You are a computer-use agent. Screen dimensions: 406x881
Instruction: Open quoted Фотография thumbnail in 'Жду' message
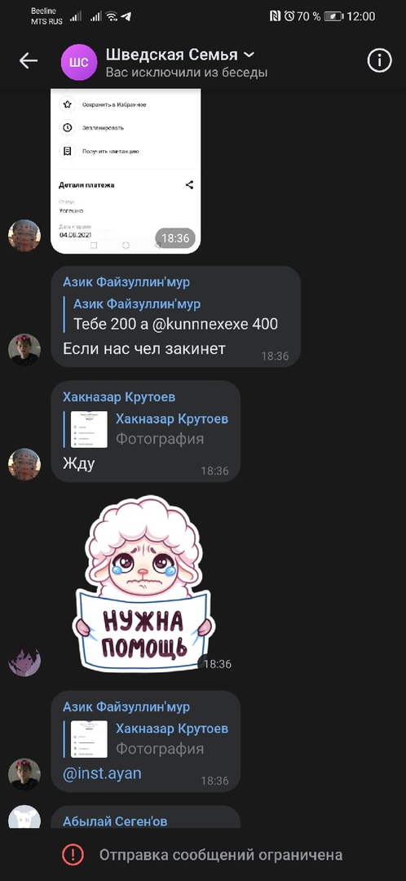(x=90, y=429)
